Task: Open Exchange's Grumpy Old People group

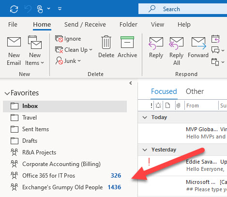Action: [65, 187]
